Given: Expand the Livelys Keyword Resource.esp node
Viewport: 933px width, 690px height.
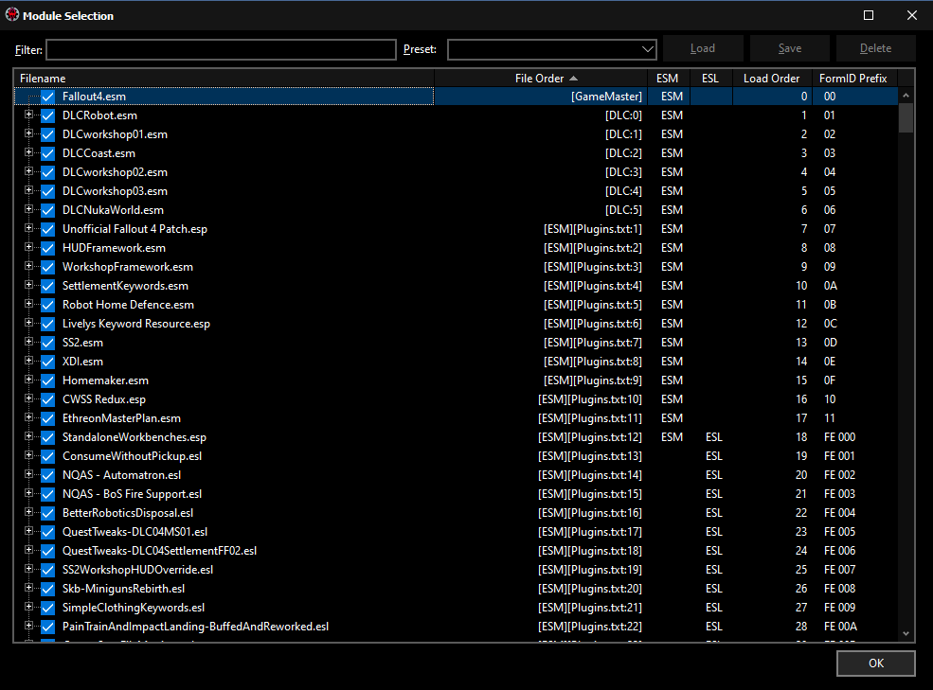Looking at the screenshot, I should 28,323.
